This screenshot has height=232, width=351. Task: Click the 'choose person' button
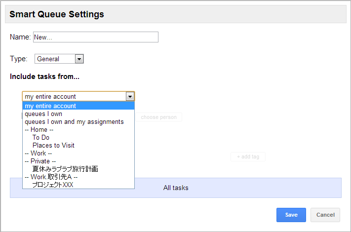coord(158,117)
